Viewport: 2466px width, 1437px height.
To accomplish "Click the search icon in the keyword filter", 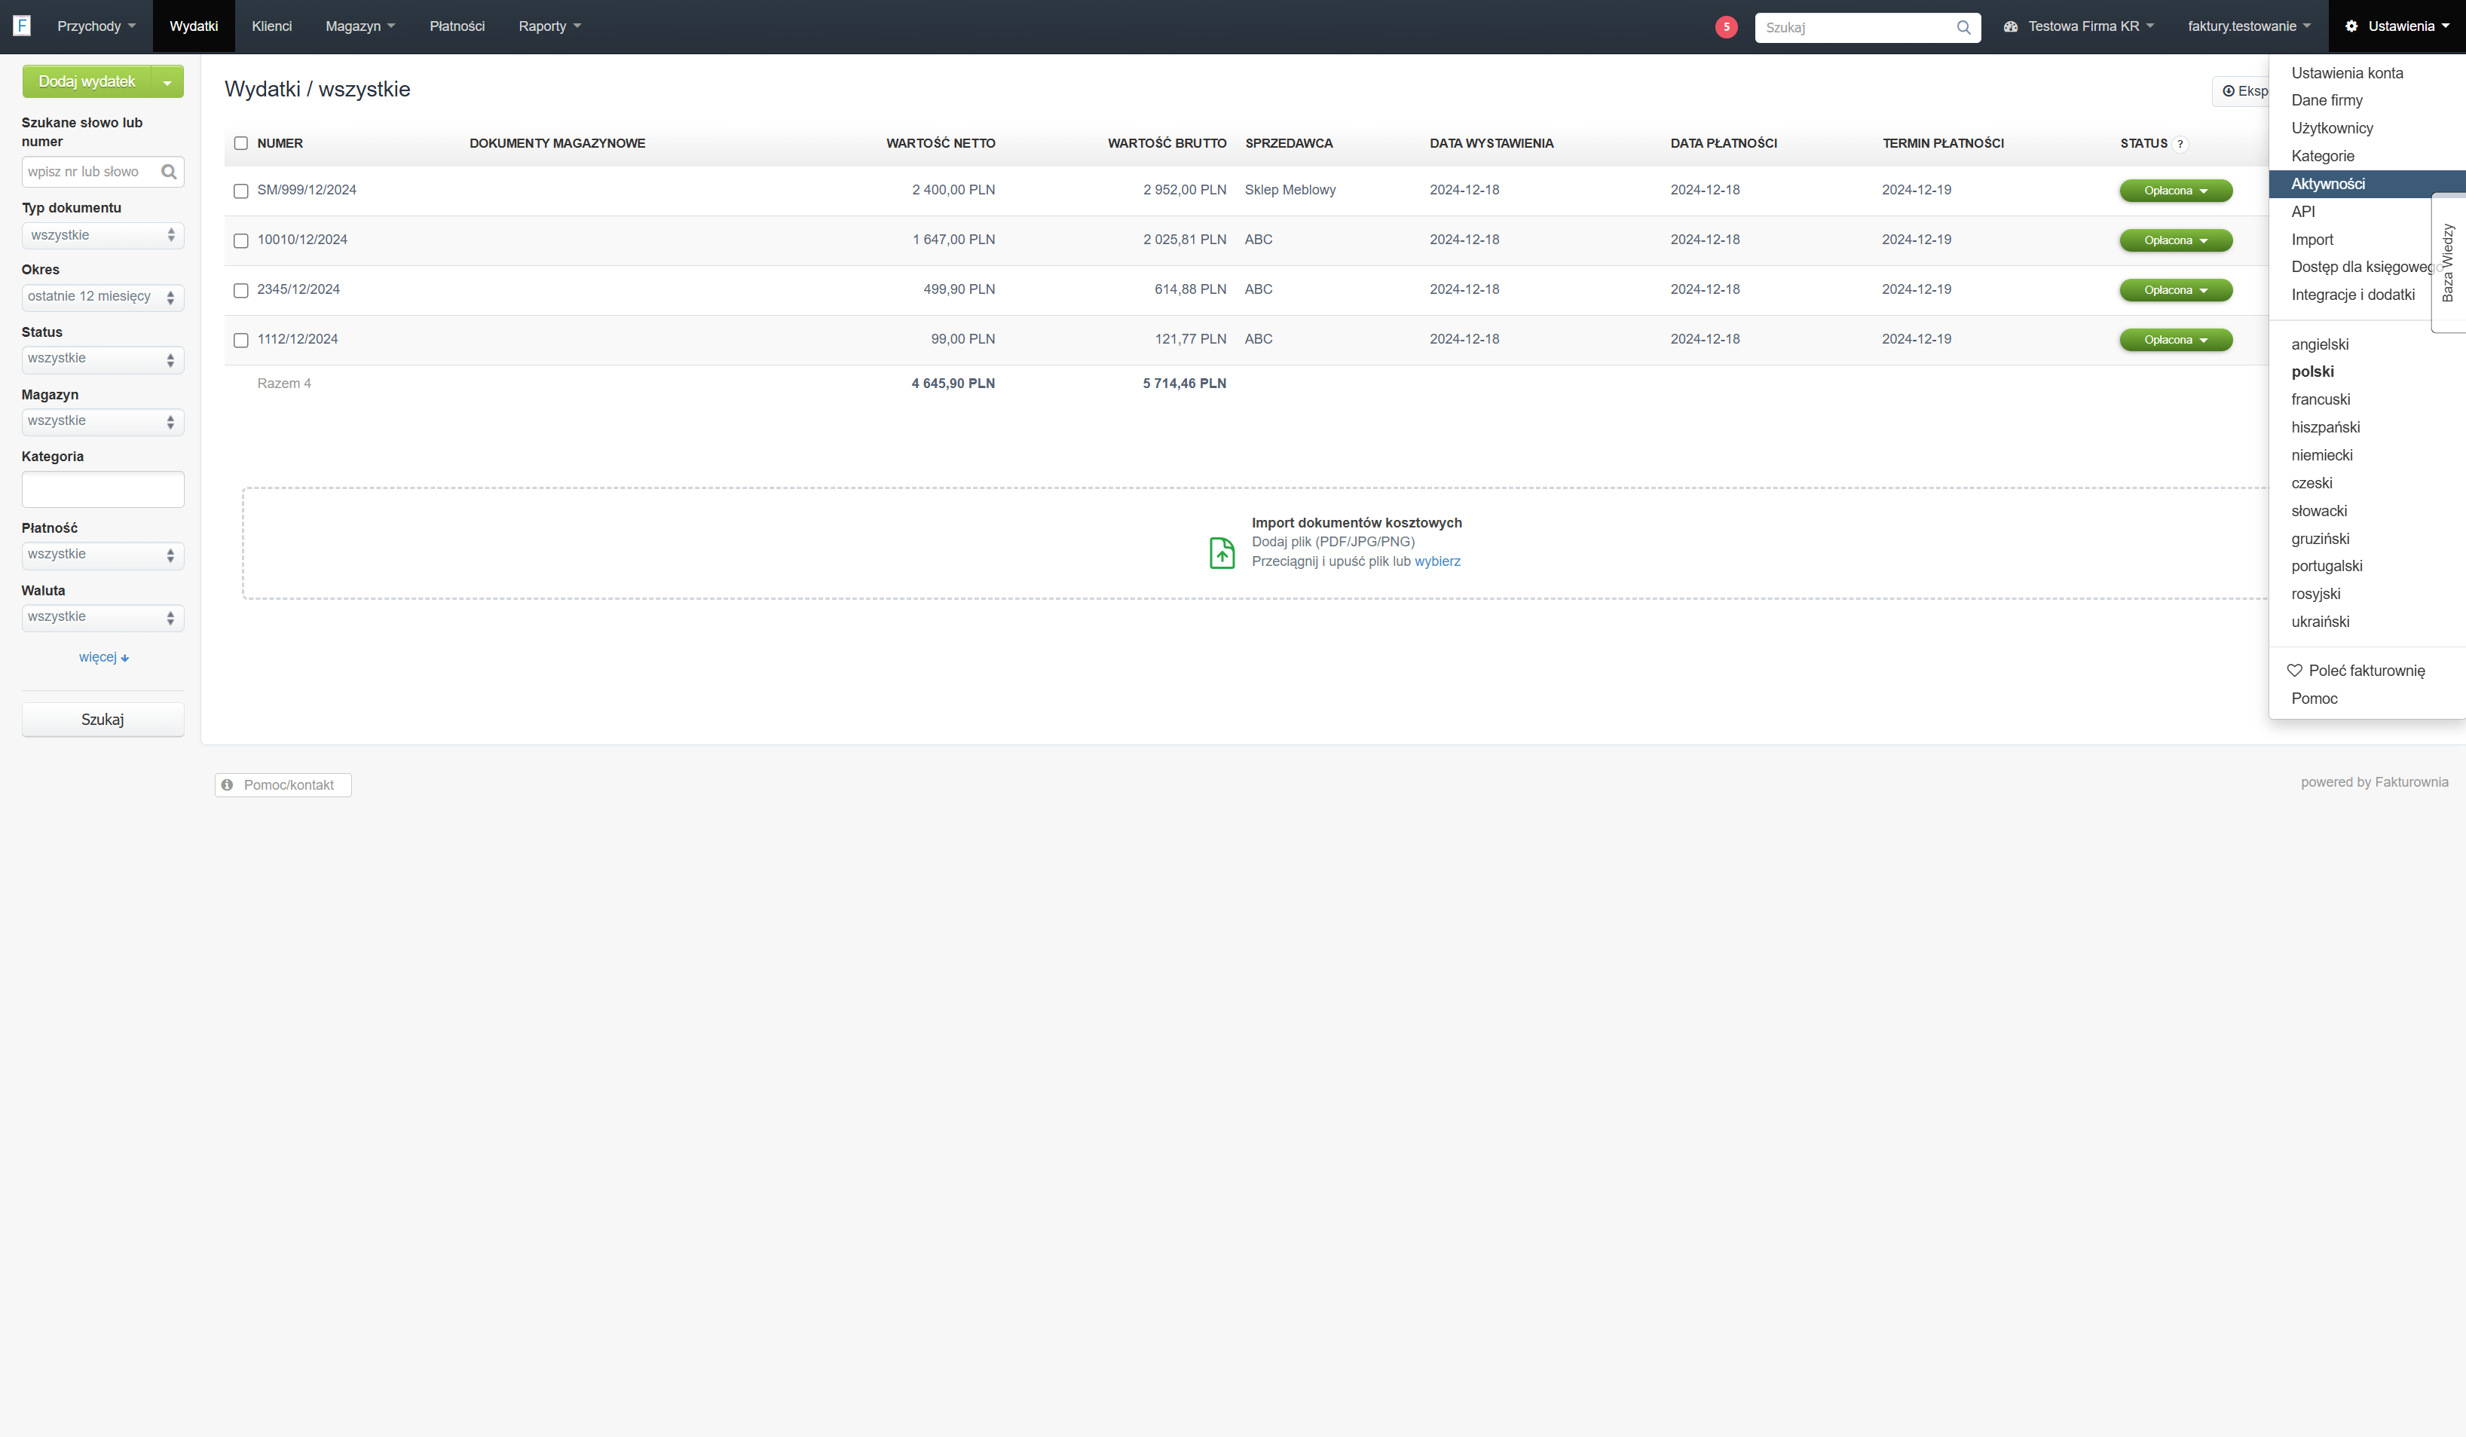I will [x=168, y=172].
